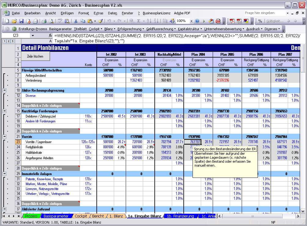The height and width of the screenshot is (226, 307).
Task: Click the AutoSum sigma icon
Action: click(x=139, y=21)
